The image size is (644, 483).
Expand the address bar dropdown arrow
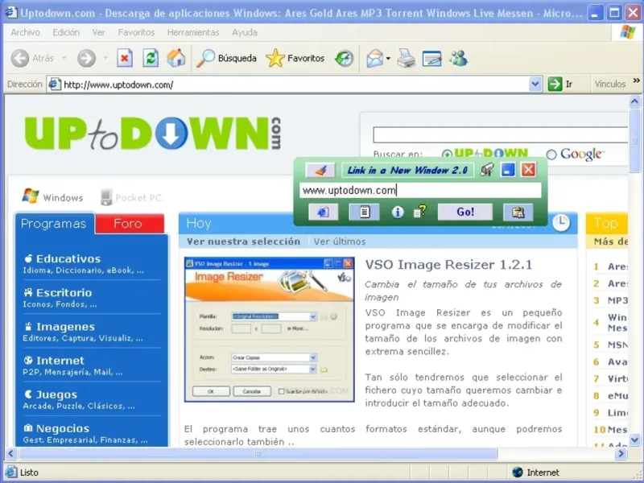(535, 85)
